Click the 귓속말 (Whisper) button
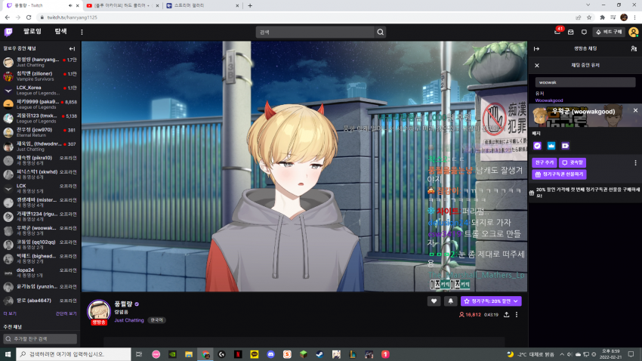The height and width of the screenshot is (361, 642). tap(573, 162)
